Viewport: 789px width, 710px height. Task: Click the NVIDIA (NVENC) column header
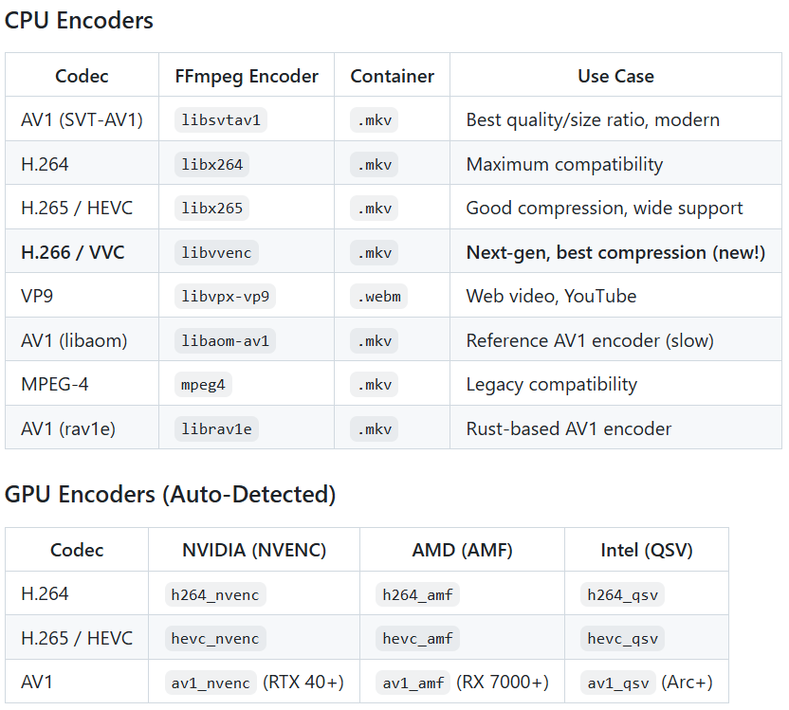pyautogui.click(x=254, y=550)
